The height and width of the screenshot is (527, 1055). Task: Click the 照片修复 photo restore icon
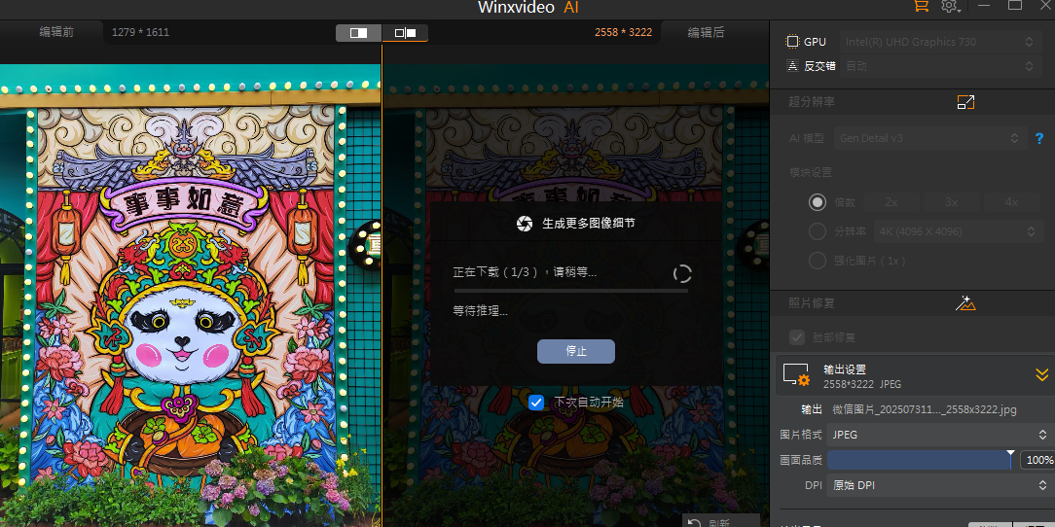[965, 303]
